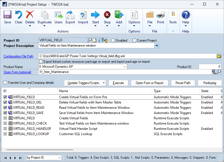Click the Duplicate icon
The image size is (224, 162).
[x=45, y=15]
